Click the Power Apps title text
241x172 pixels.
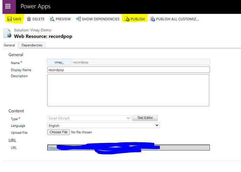coord(36,6)
